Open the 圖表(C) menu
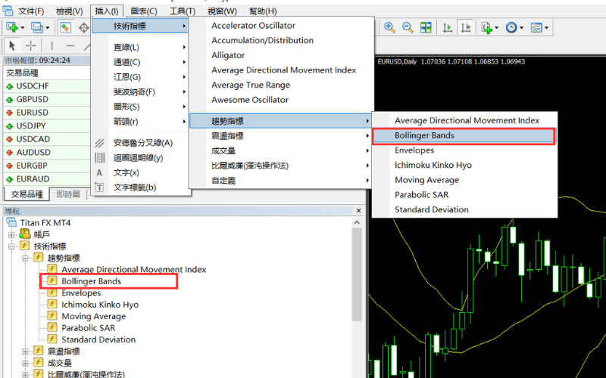 click(x=143, y=11)
